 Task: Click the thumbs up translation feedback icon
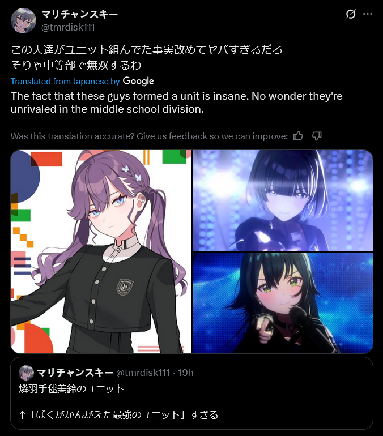298,136
